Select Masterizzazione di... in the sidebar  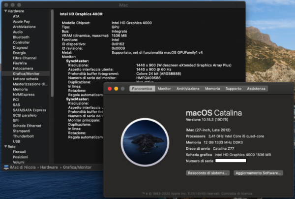tap(30, 84)
